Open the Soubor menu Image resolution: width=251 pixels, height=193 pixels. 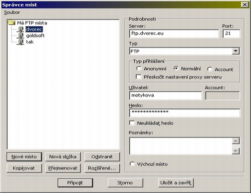click(x=12, y=12)
